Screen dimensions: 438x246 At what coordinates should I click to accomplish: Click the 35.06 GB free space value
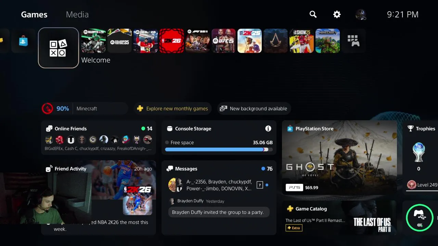pos(263,142)
